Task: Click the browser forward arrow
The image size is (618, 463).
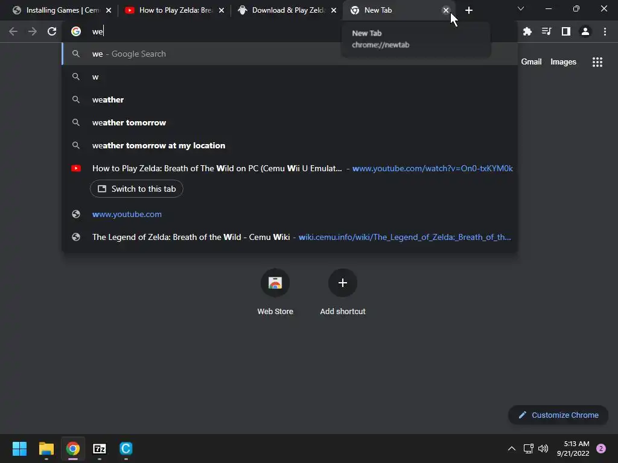Action: point(33,31)
